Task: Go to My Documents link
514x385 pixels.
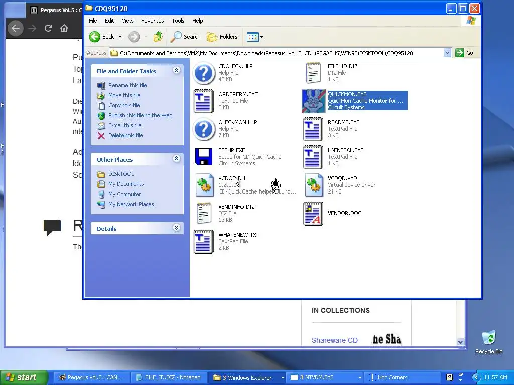Action: click(126, 184)
